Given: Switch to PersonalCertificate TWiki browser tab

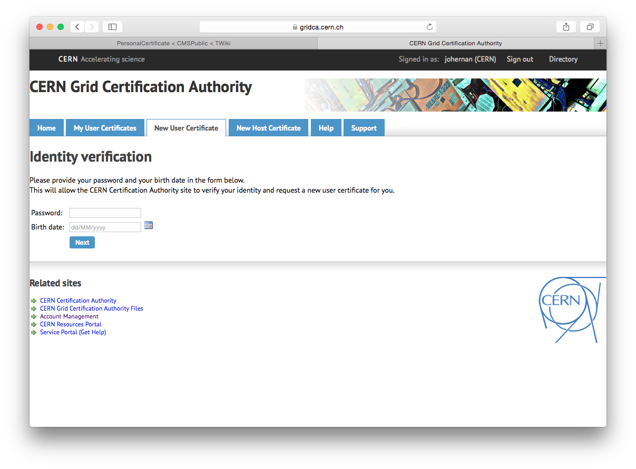Looking at the screenshot, I should pos(173,43).
